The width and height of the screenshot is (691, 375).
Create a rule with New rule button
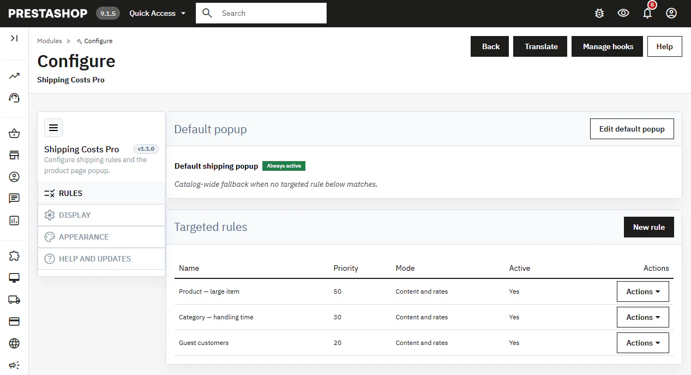point(649,227)
